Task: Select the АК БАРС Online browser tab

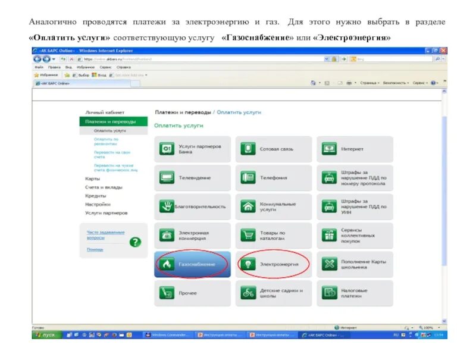Action: (82, 83)
